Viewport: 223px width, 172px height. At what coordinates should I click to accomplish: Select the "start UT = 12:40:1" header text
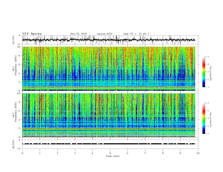click(136, 34)
